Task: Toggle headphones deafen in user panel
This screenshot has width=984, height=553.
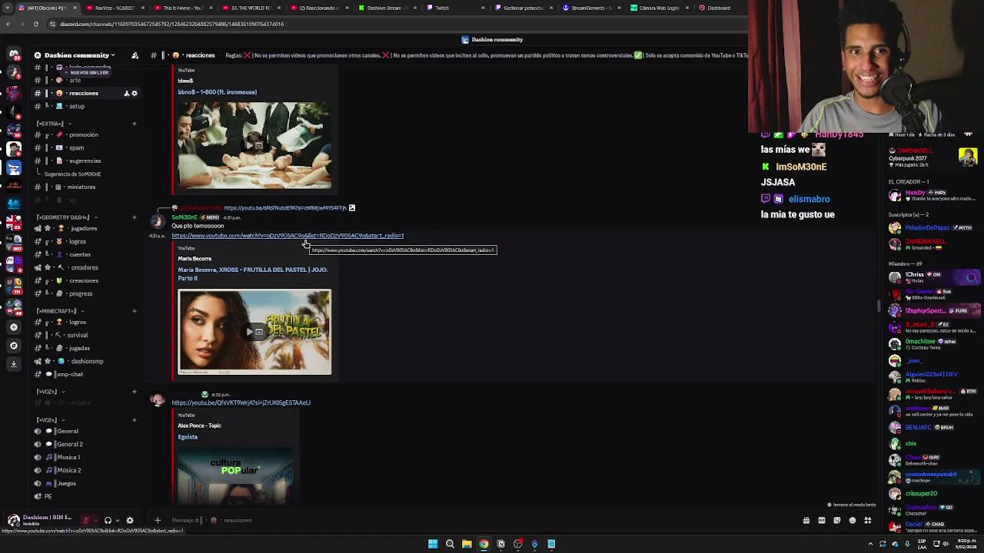Action: [x=108, y=520]
